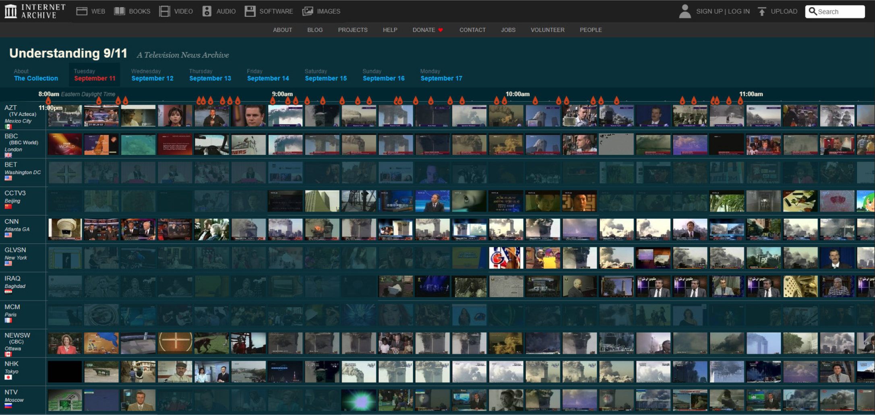Open the Software floppy disk icon
Image resolution: width=875 pixels, height=415 pixels.
[x=250, y=11]
